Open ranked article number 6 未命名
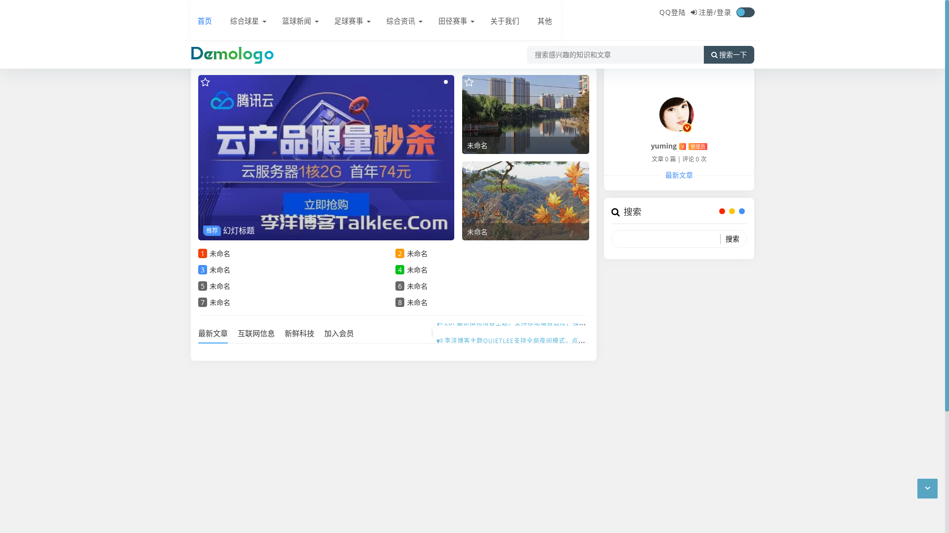This screenshot has height=533, width=949. point(417,286)
